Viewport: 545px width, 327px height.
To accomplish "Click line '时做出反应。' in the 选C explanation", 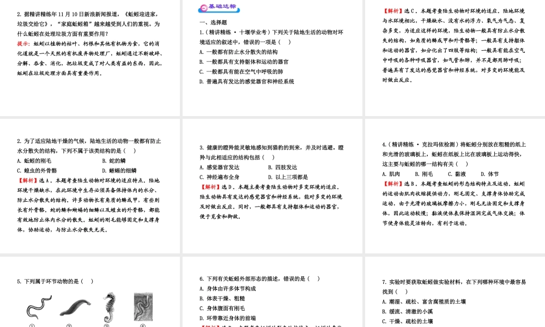I will [x=398, y=80].
